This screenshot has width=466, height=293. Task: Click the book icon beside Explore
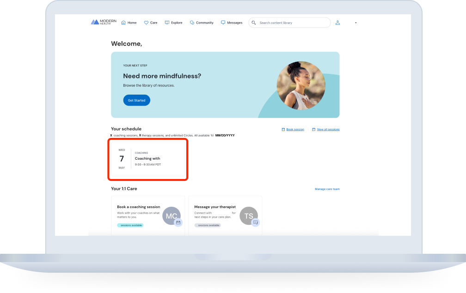(x=167, y=23)
